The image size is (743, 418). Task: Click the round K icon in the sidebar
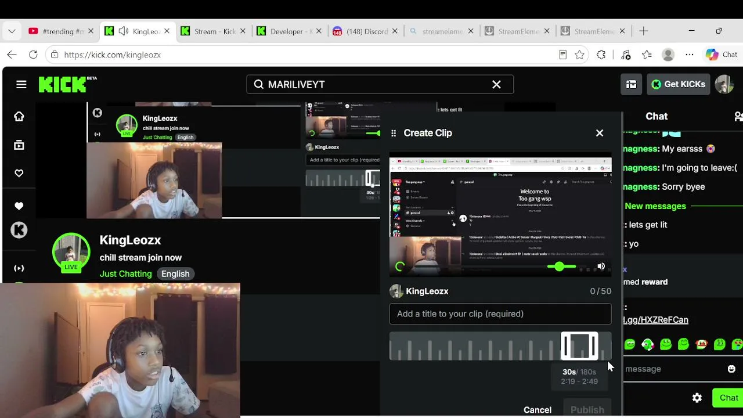19,230
